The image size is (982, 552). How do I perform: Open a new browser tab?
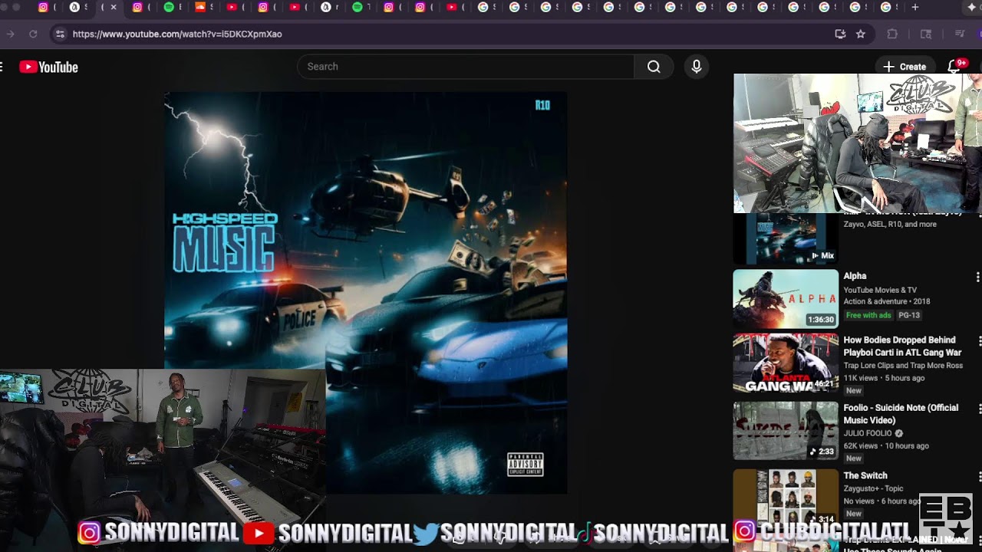point(914,7)
